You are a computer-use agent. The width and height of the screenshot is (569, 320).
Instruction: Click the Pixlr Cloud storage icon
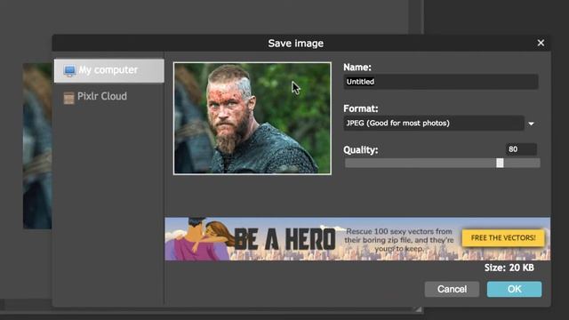68,98
